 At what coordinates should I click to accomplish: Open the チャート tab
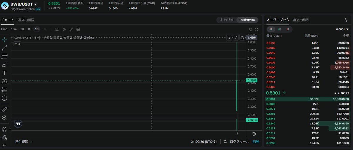pos(8,20)
